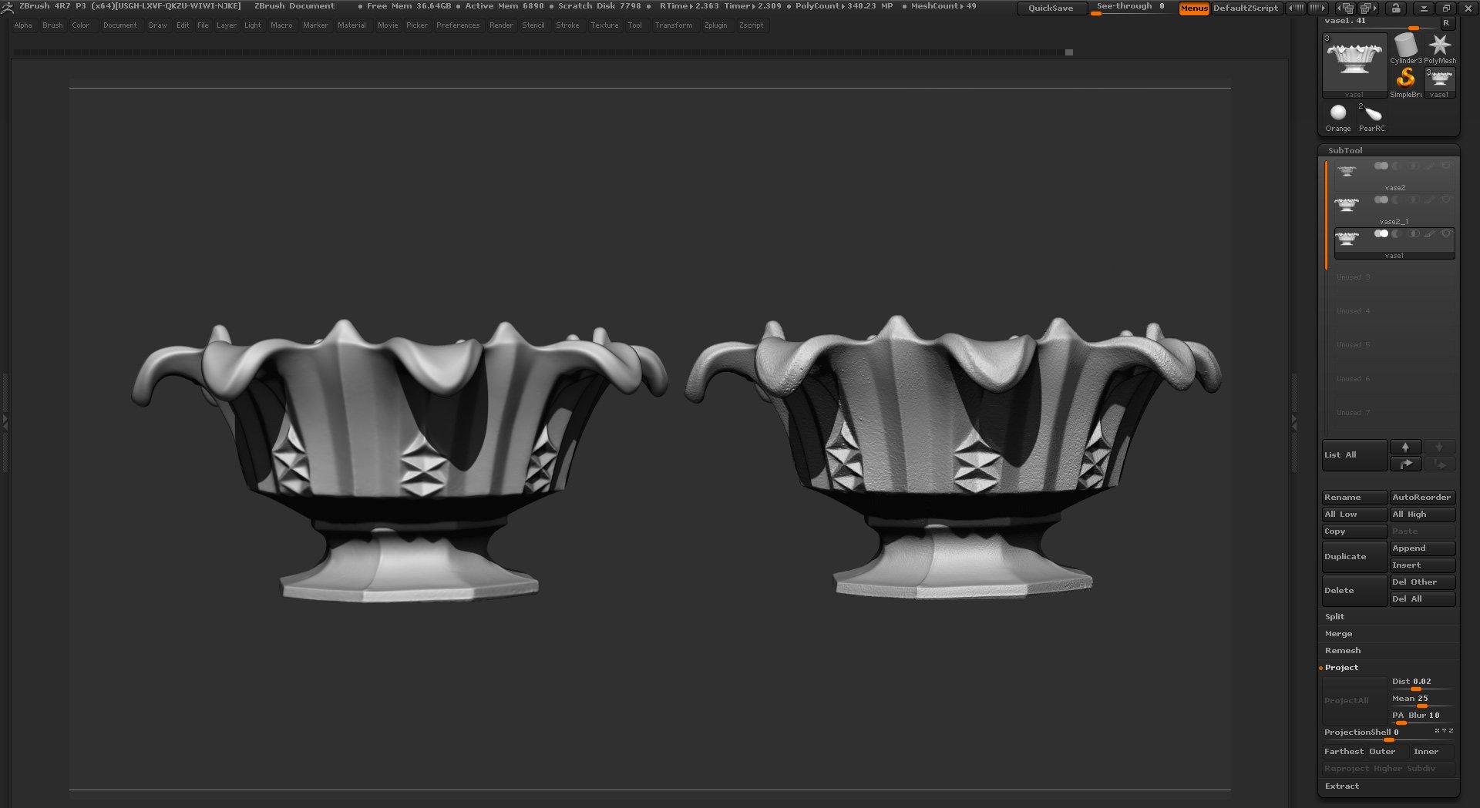The height and width of the screenshot is (808, 1480).
Task: Click the UI lock icon in title bar
Action: pyautogui.click(x=1395, y=8)
